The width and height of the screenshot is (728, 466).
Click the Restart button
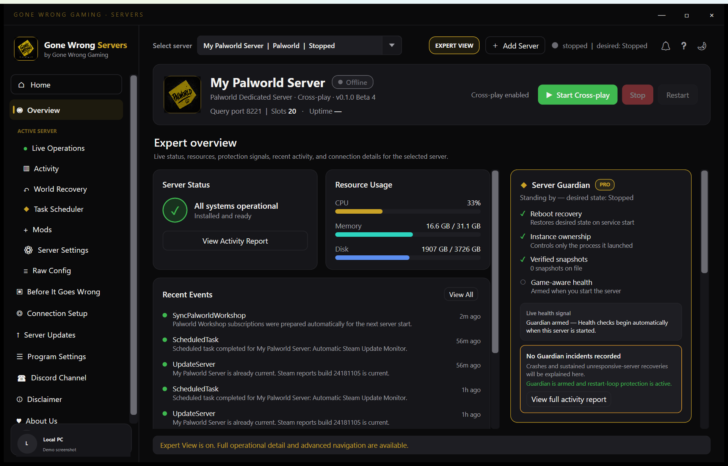tap(677, 95)
